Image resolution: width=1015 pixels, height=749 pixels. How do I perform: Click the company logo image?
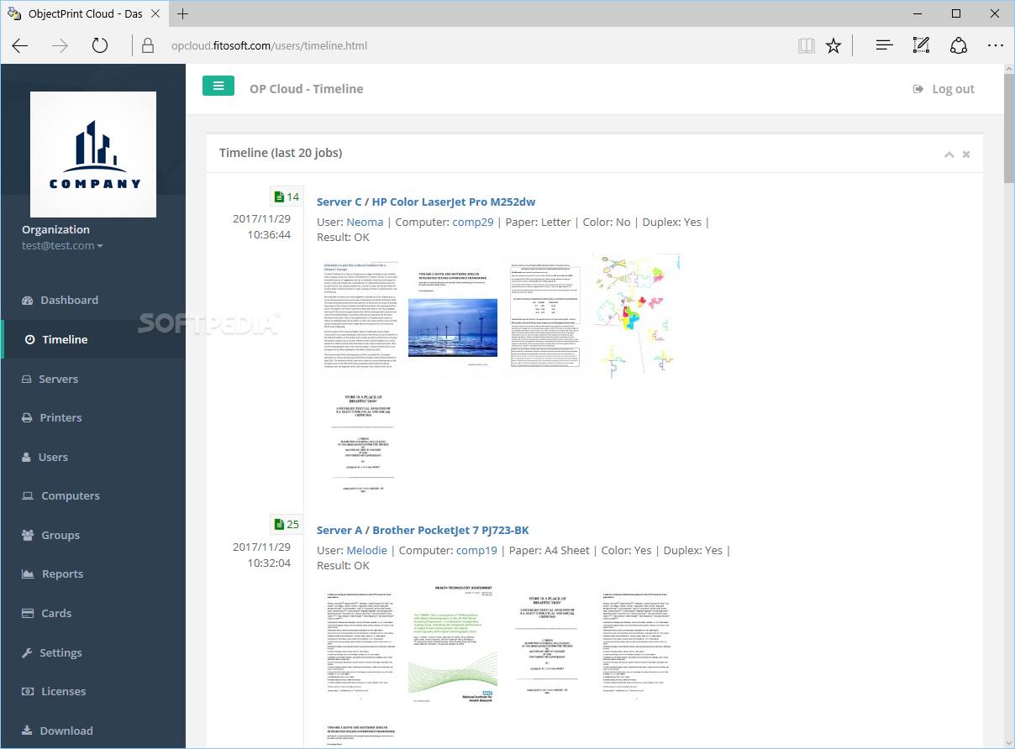pyautogui.click(x=93, y=155)
